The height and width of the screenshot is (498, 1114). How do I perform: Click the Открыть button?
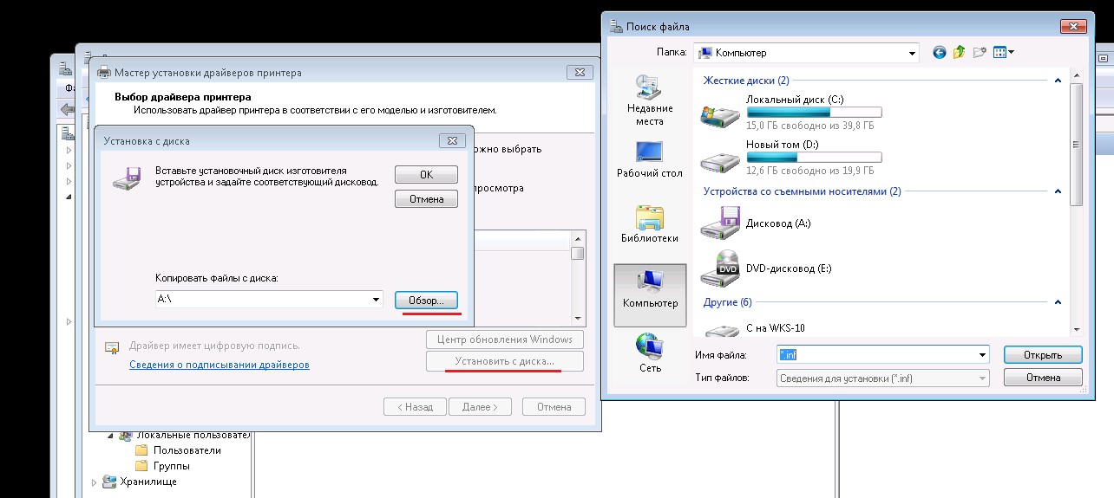point(1043,354)
